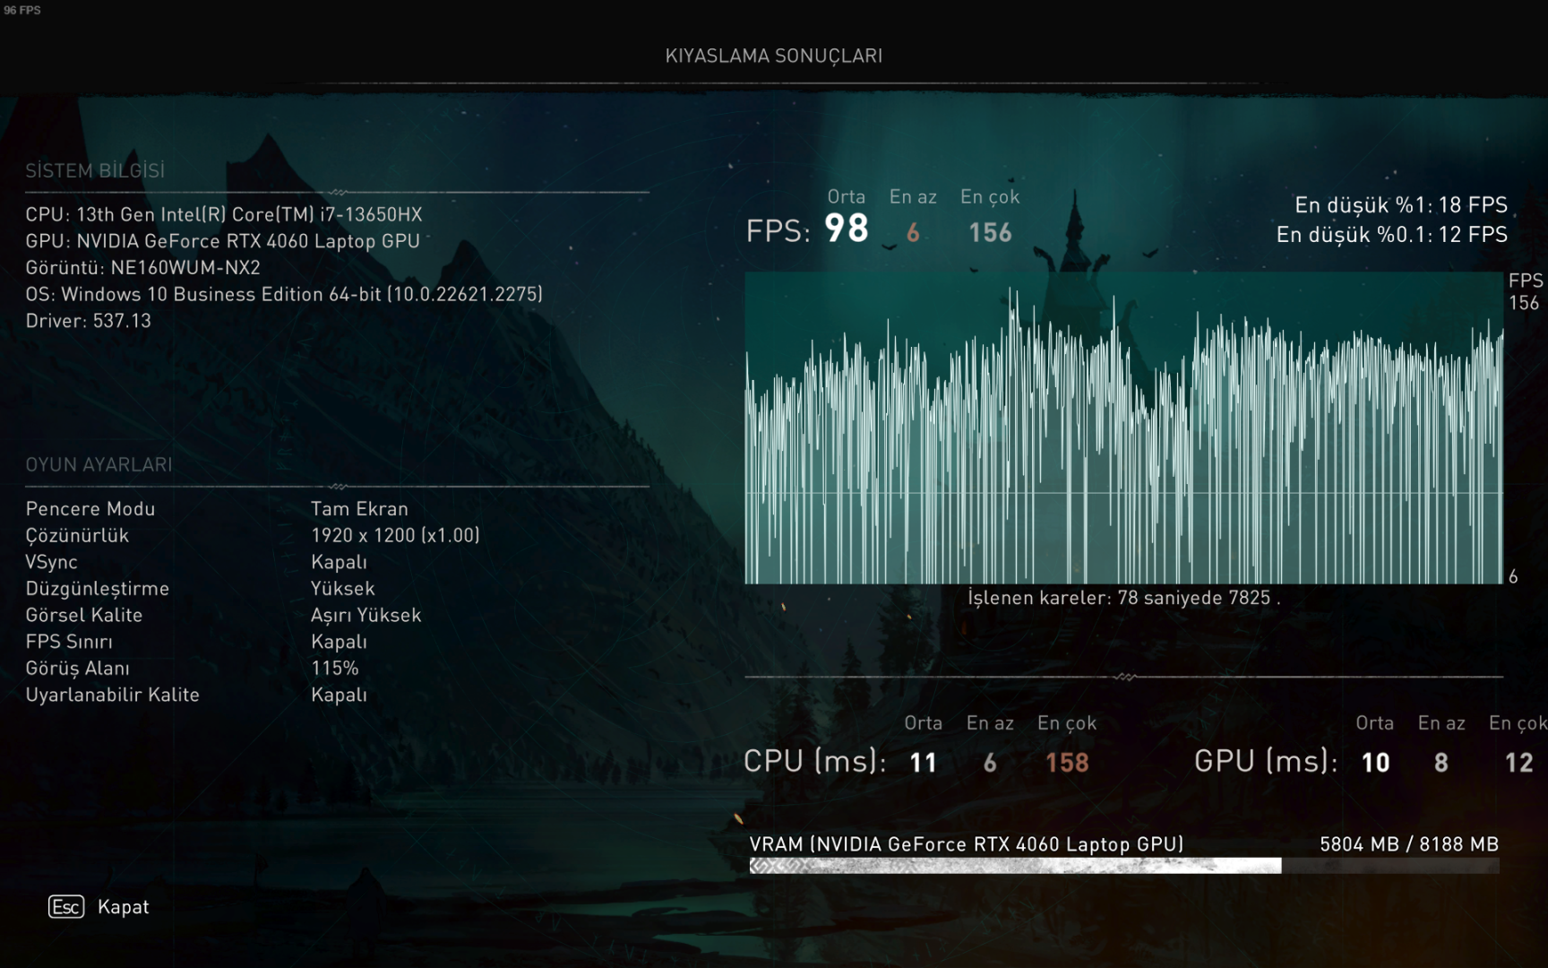Click the "En az" header above GPU 8
This screenshot has height=968, width=1548.
1441,722
